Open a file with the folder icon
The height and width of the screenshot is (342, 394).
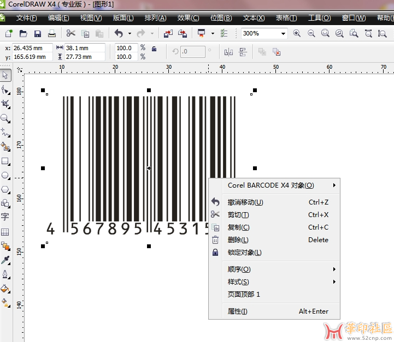[x=23, y=33]
